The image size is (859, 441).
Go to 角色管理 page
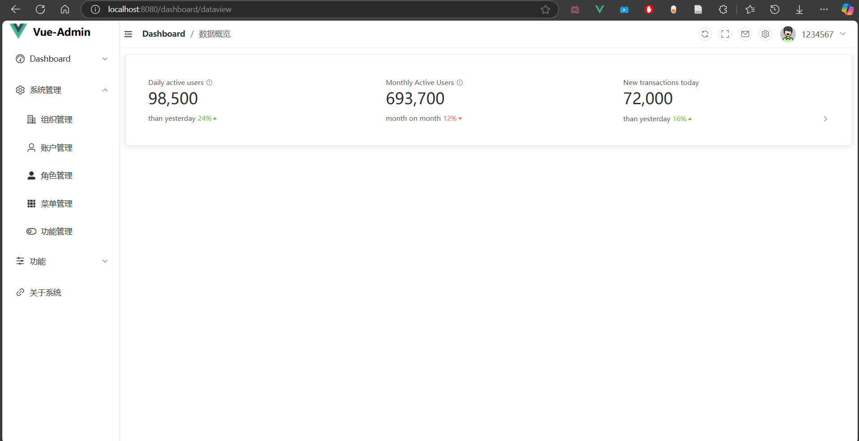(x=56, y=176)
